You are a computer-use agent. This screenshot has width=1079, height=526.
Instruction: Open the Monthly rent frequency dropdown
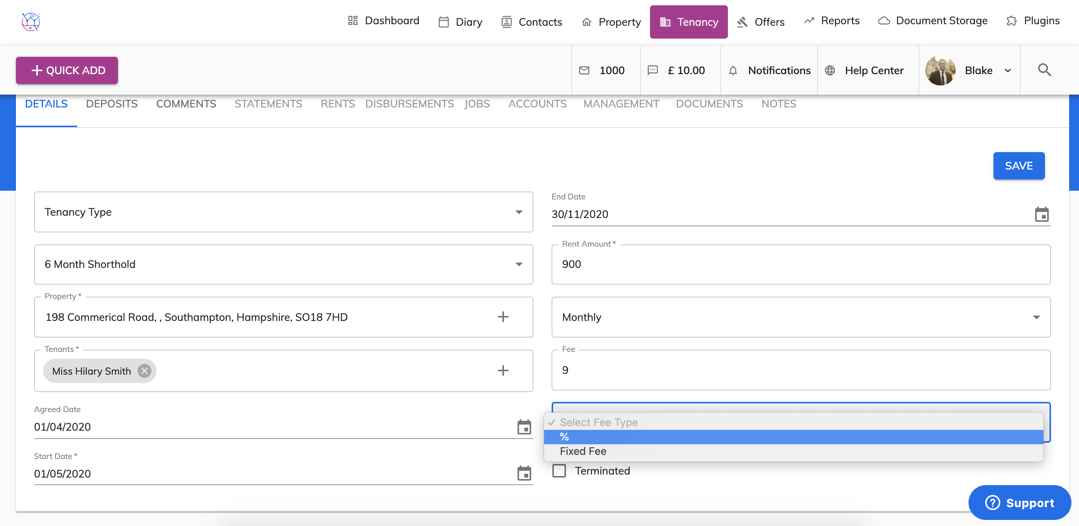pos(801,317)
